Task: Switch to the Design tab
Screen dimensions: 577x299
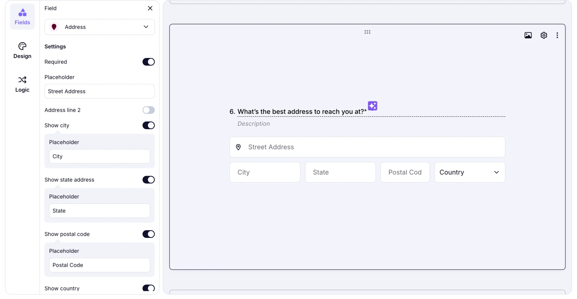Action: point(22,50)
